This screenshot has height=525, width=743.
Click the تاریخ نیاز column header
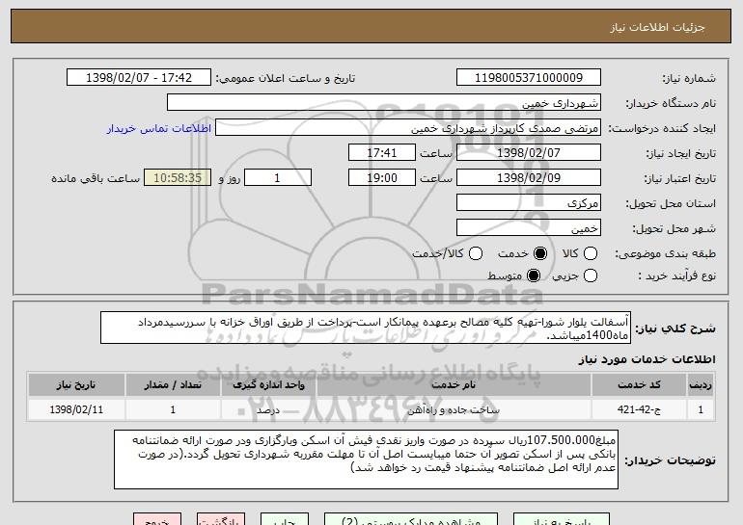76,385
